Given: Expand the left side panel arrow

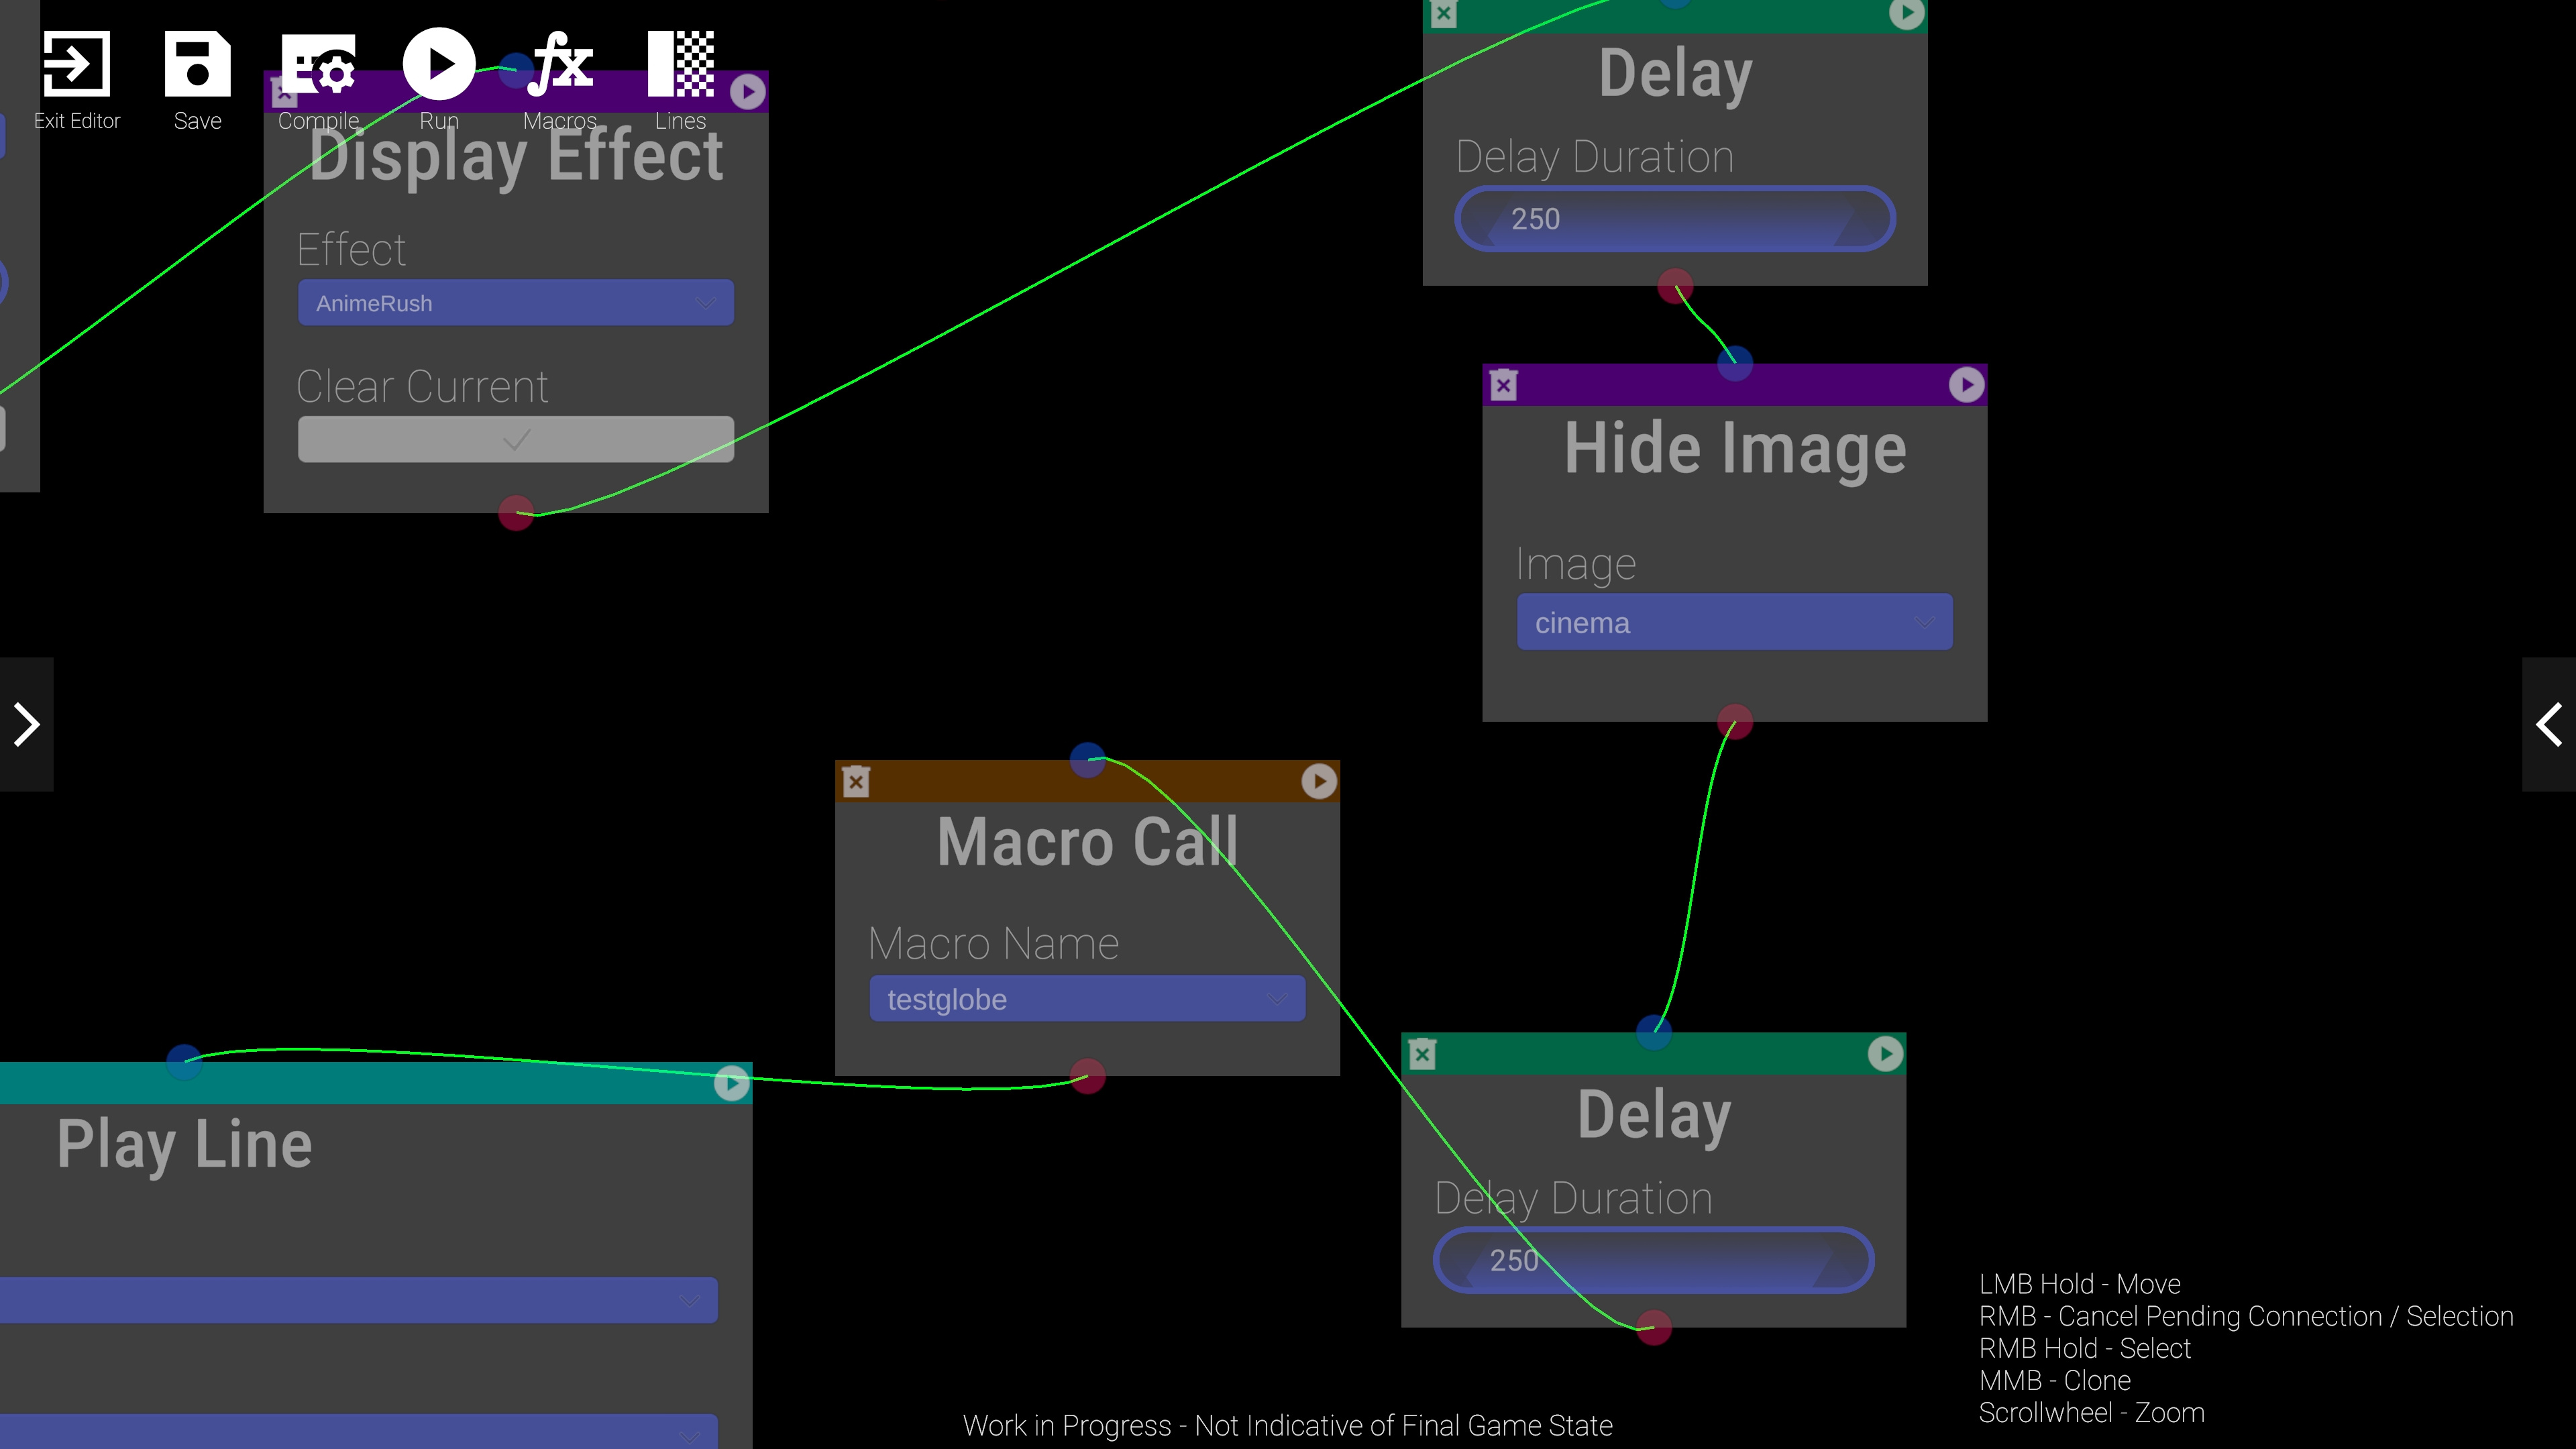Looking at the screenshot, I should (26, 724).
